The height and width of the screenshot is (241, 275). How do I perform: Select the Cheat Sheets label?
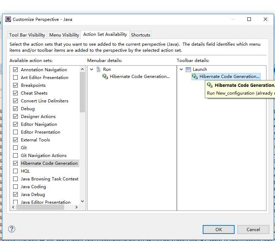(34, 93)
